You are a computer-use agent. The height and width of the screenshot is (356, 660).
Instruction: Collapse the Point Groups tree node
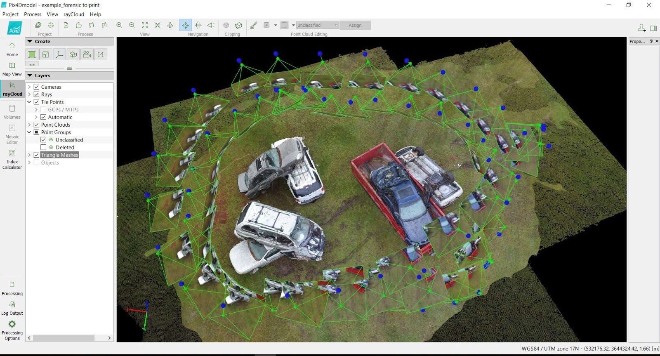[29, 132]
